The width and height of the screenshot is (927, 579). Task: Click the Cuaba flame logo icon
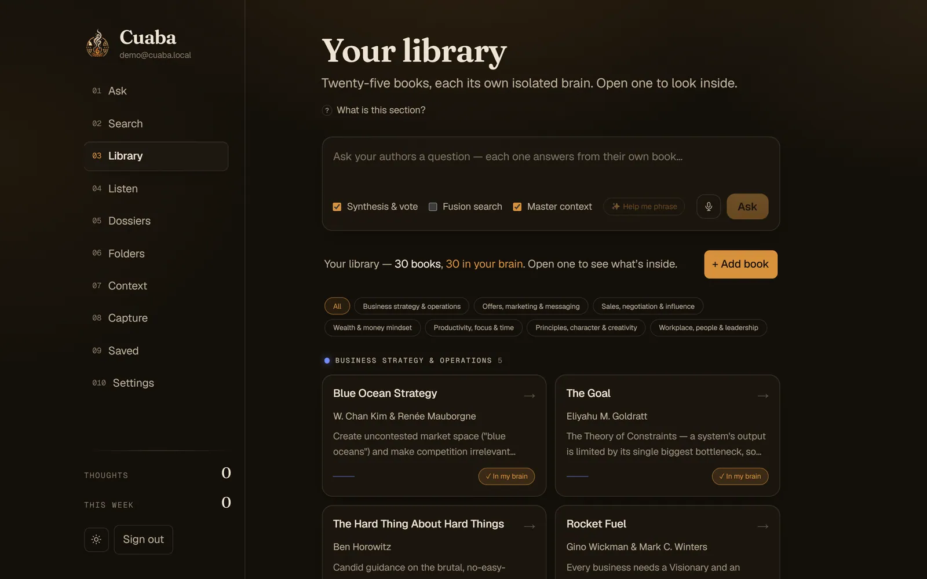[x=97, y=43]
